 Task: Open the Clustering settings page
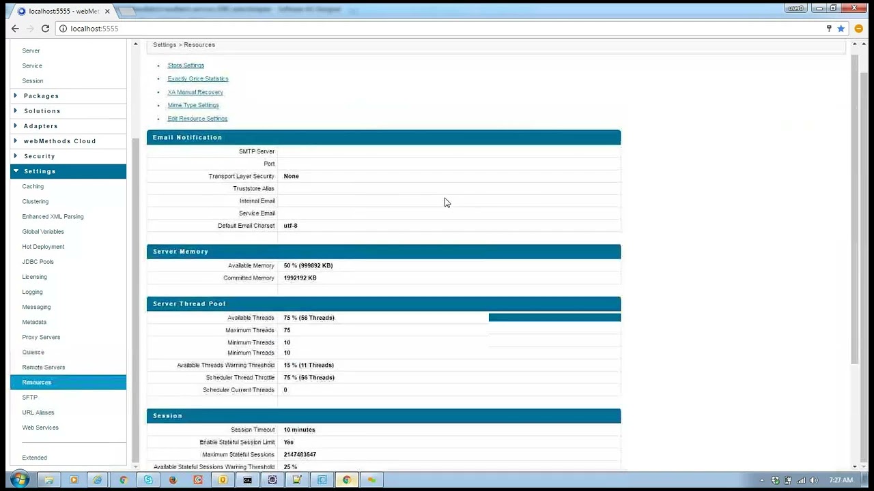[x=35, y=201]
